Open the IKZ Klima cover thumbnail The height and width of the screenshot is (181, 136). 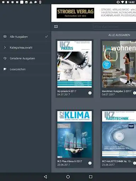coord(74,134)
